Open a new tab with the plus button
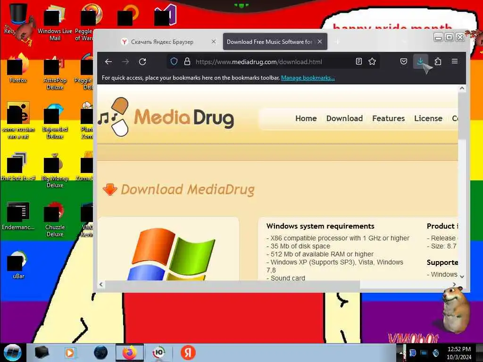 tap(337, 41)
